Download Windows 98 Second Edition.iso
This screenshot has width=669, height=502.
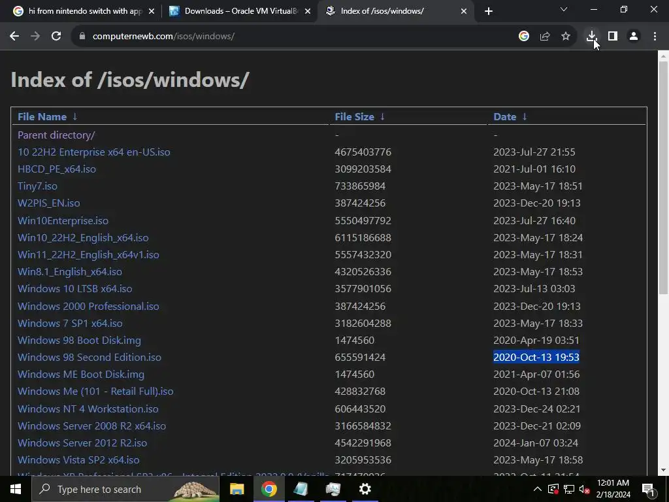(x=89, y=358)
